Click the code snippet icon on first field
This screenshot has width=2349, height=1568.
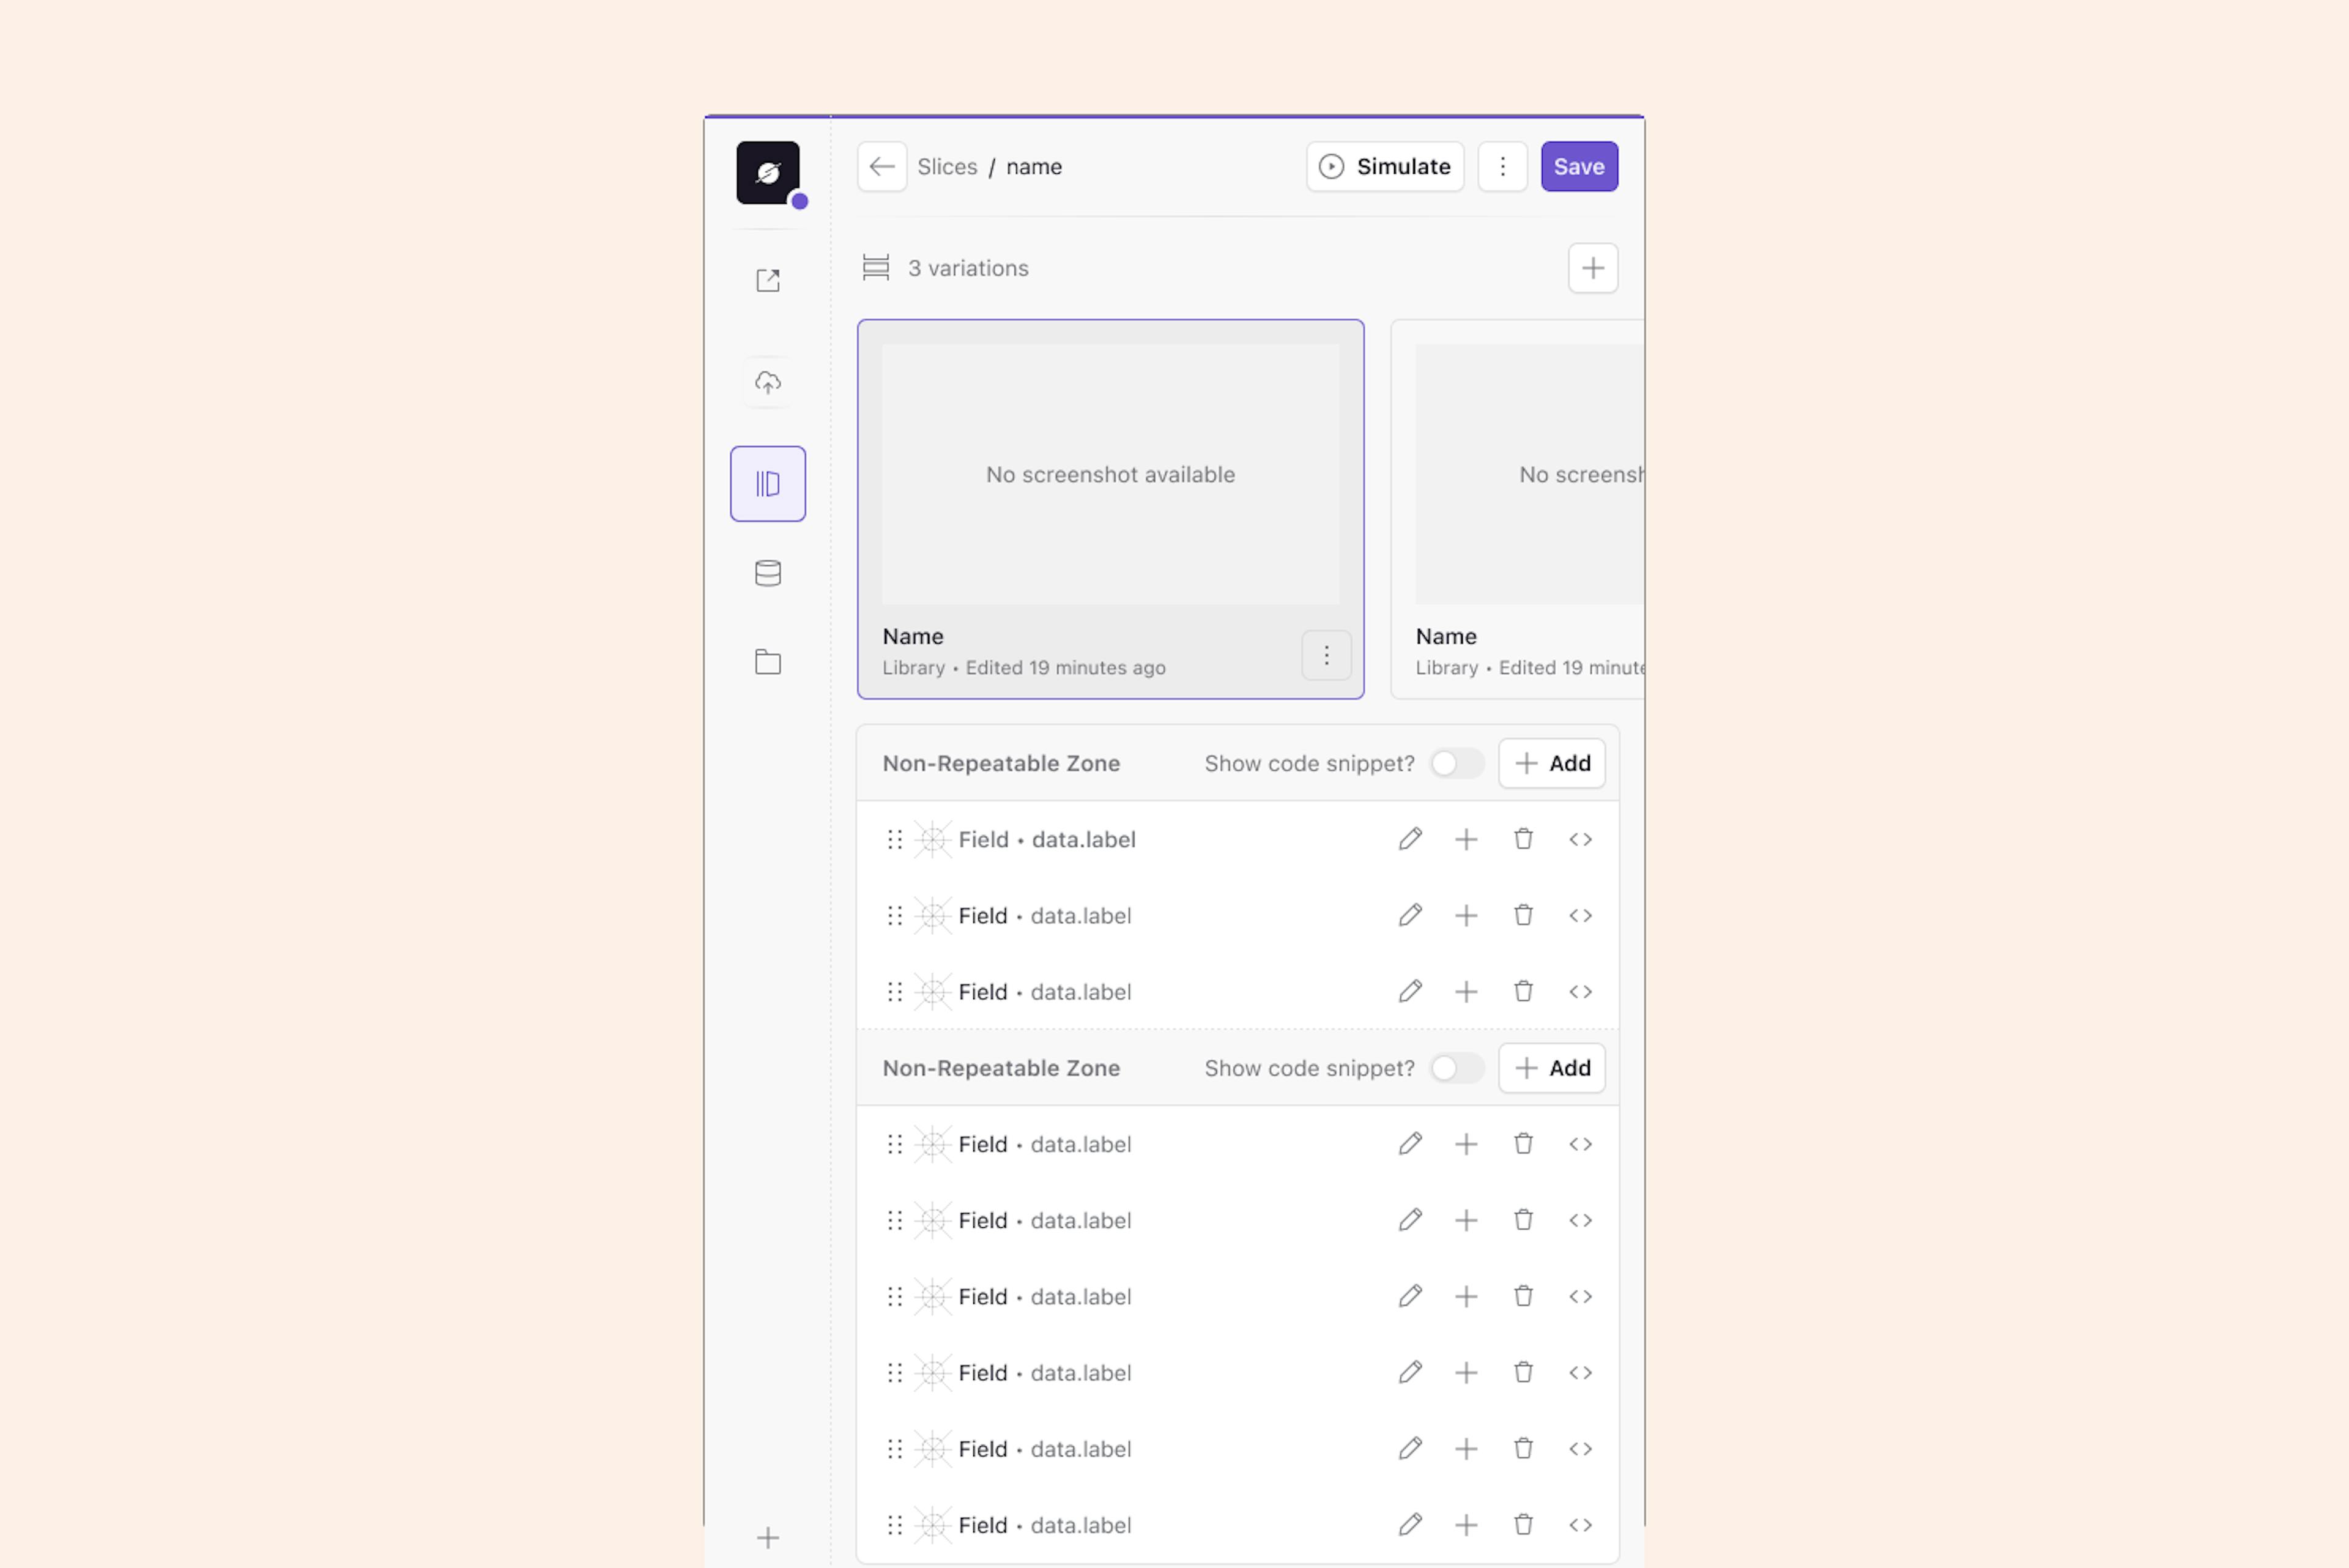tap(1579, 838)
